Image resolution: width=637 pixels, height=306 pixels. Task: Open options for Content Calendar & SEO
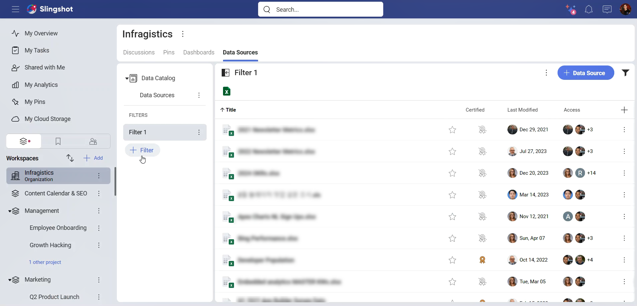[99, 193]
